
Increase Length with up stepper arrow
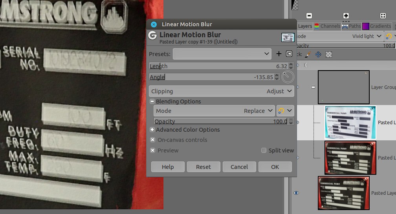point(291,64)
